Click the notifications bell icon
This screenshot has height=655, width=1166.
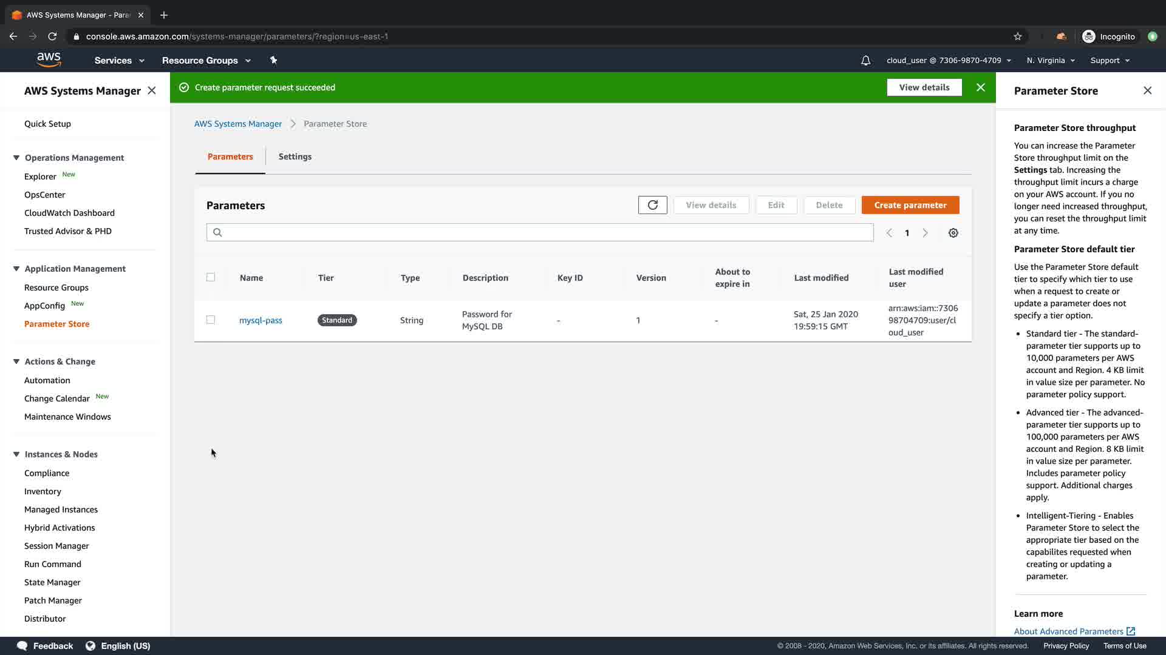pos(865,60)
